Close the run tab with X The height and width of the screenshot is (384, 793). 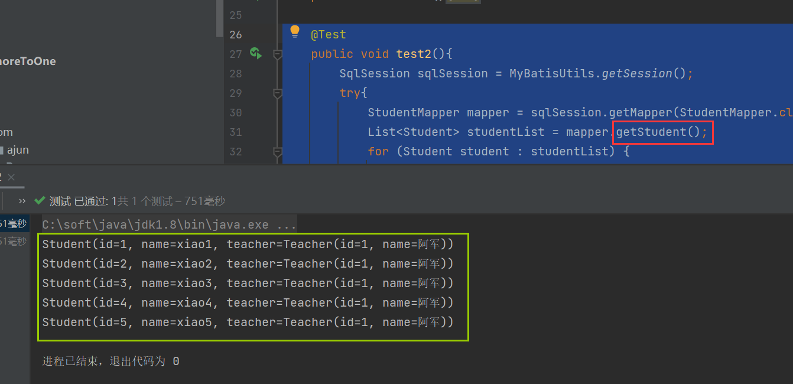tap(11, 177)
